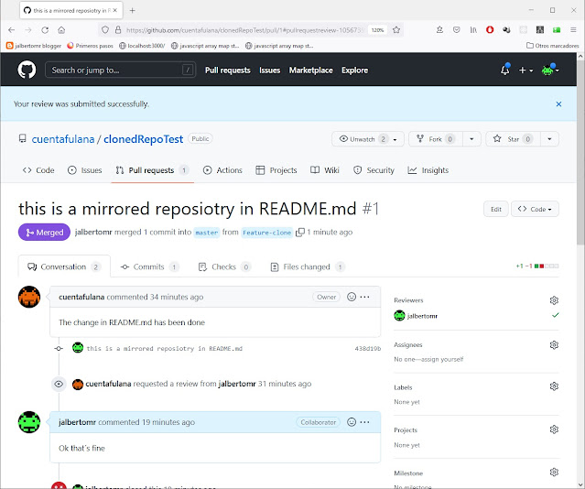Screen dimensions: 585x489
Task: Click the Unwatch button
Action: [x=367, y=139]
